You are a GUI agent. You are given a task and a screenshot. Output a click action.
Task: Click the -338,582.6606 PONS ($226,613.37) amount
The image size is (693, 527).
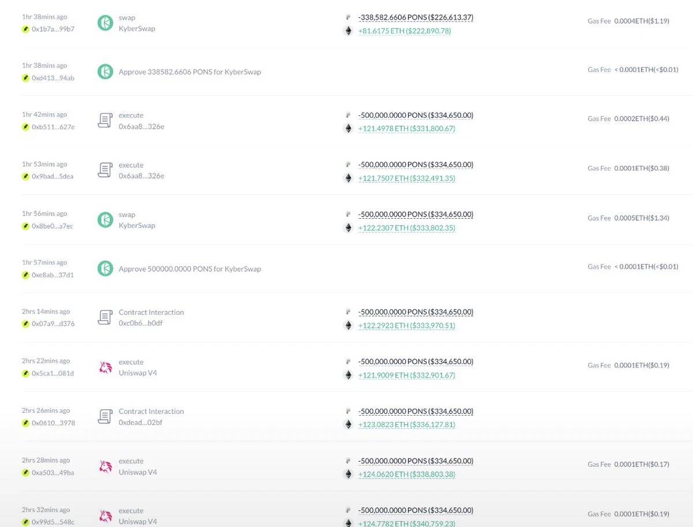click(416, 18)
